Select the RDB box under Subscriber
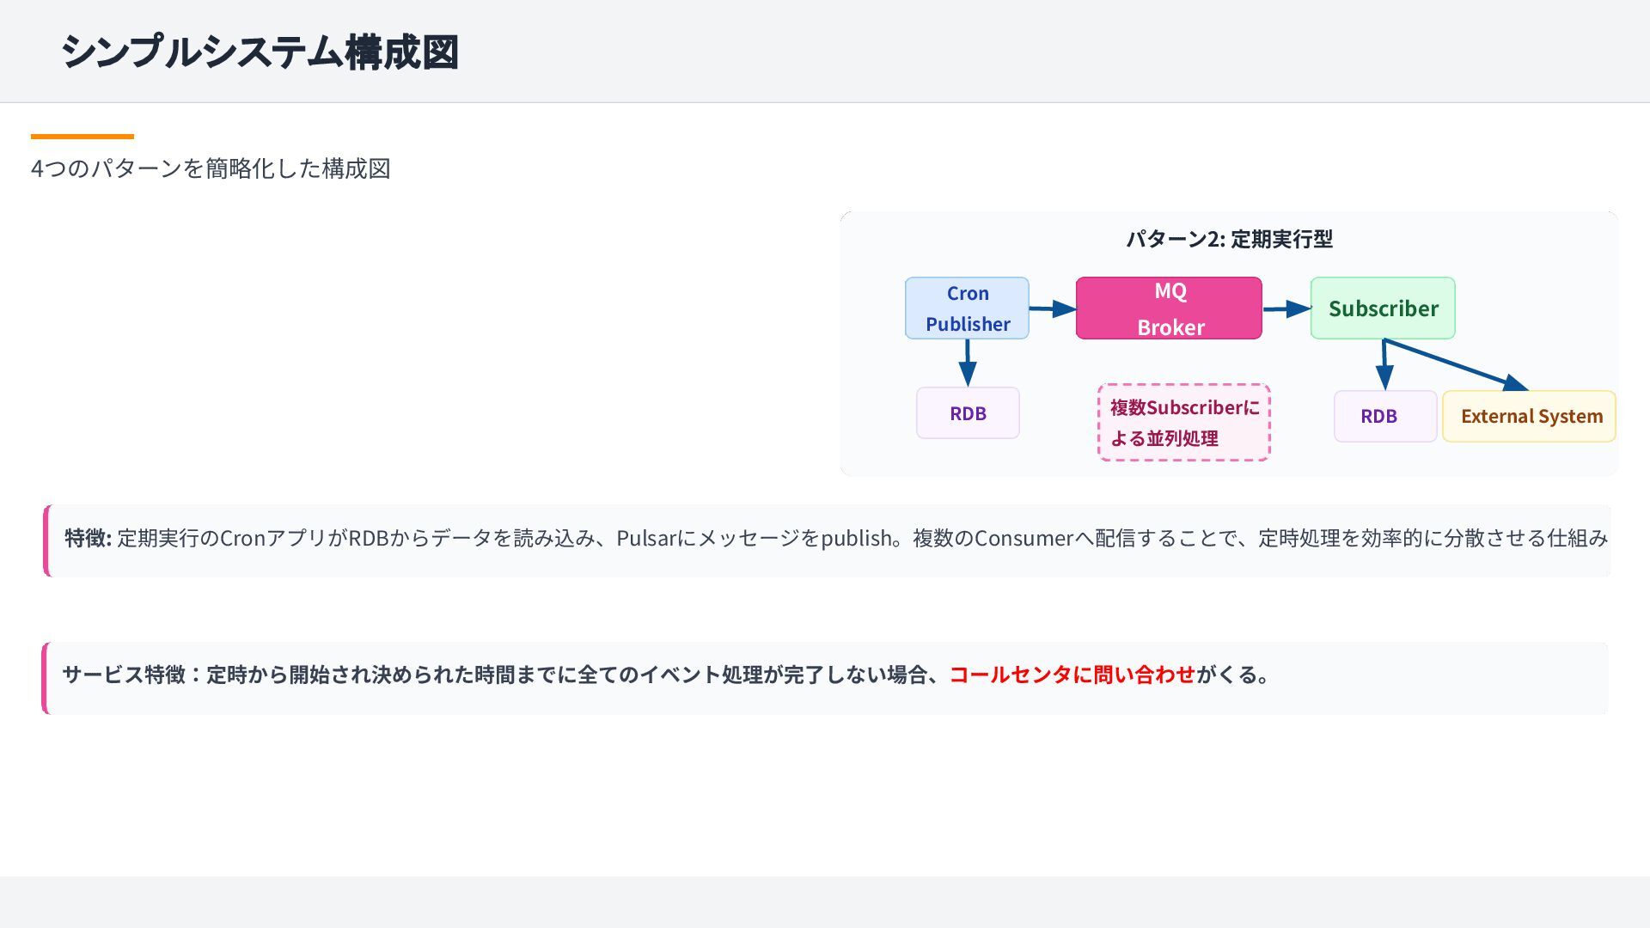The width and height of the screenshot is (1650, 928). tap(1384, 417)
